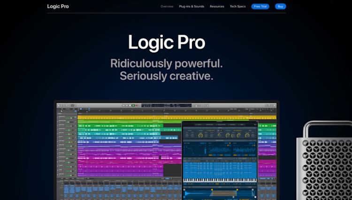Screen dimensions: 352x200
Task: Open the Resources link
Action: (x=217, y=7)
